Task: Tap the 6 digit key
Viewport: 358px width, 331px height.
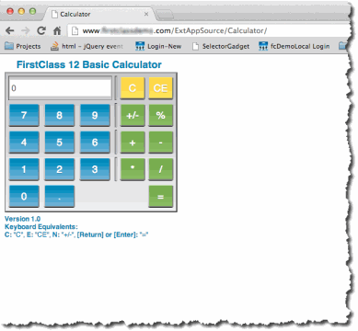Action: coord(95,142)
